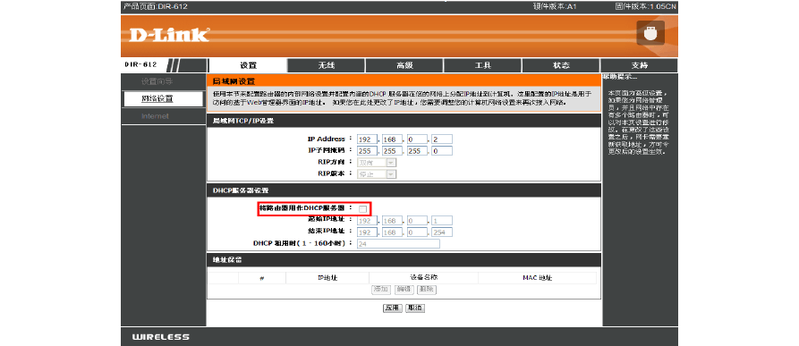This screenshot has width=799, height=346.
Task: Click subnet mask second octet field
Action: pos(393,150)
